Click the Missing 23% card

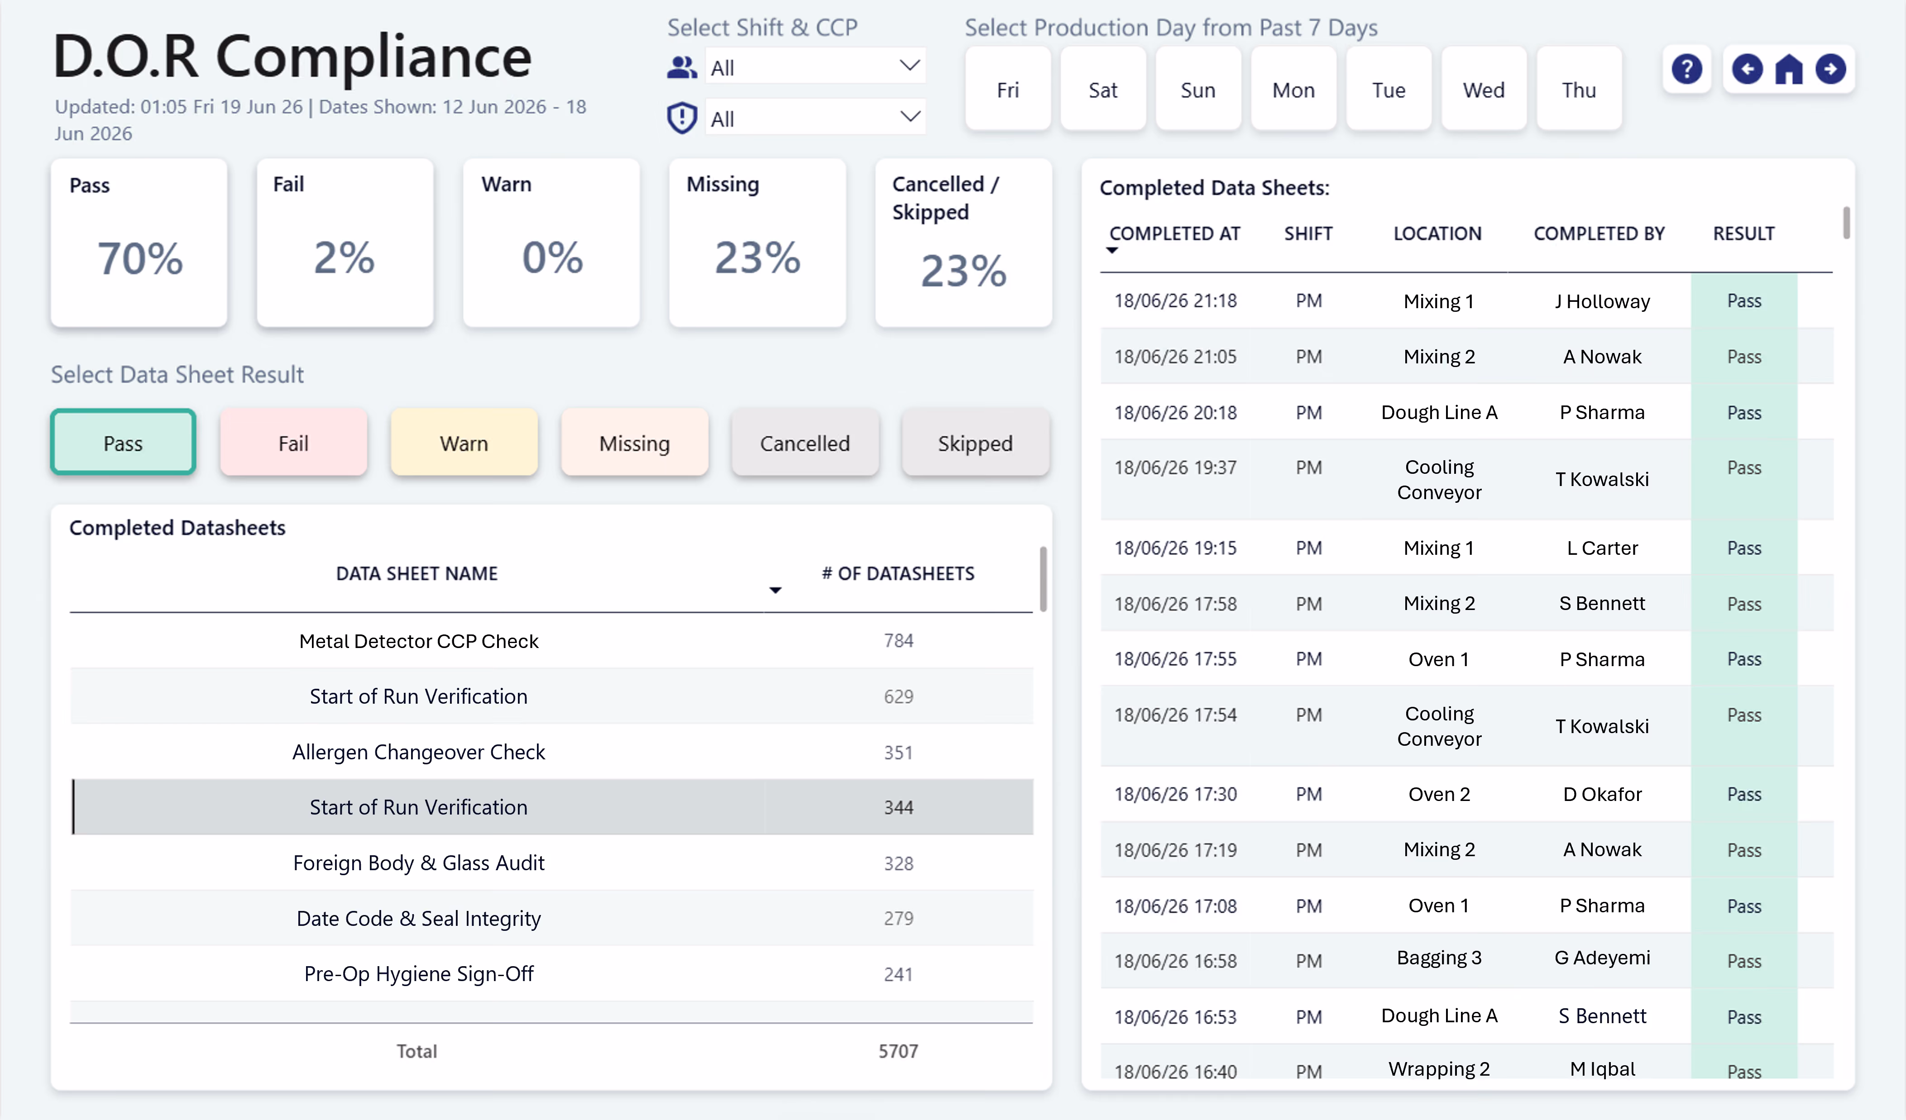click(757, 243)
